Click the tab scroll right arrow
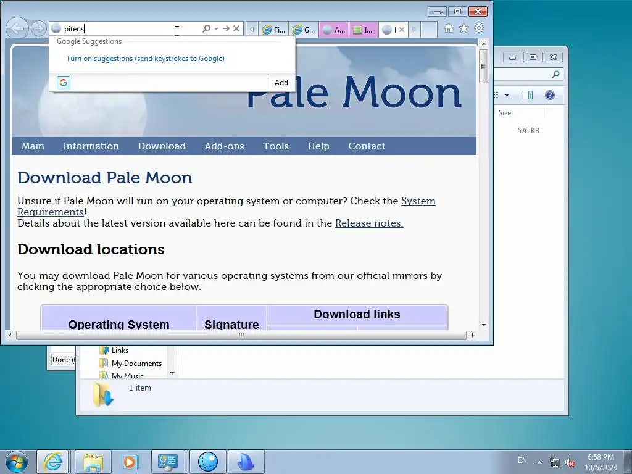 [x=414, y=30]
